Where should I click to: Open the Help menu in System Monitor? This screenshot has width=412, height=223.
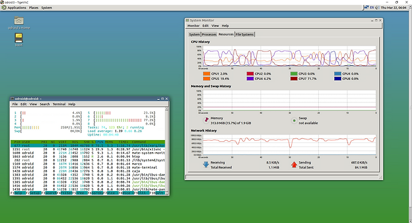pyautogui.click(x=225, y=26)
